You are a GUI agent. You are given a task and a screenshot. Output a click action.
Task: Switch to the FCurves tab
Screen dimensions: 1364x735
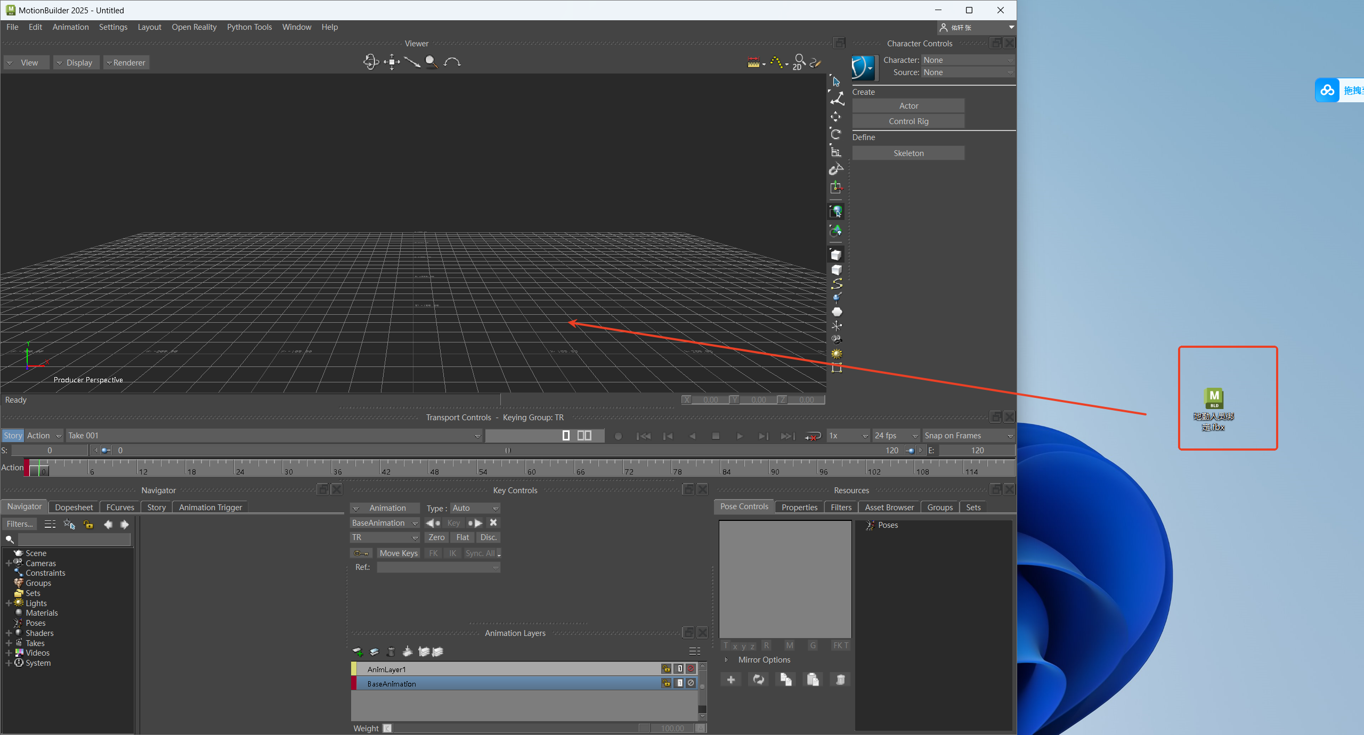pyautogui.click(x=120, y=507)
